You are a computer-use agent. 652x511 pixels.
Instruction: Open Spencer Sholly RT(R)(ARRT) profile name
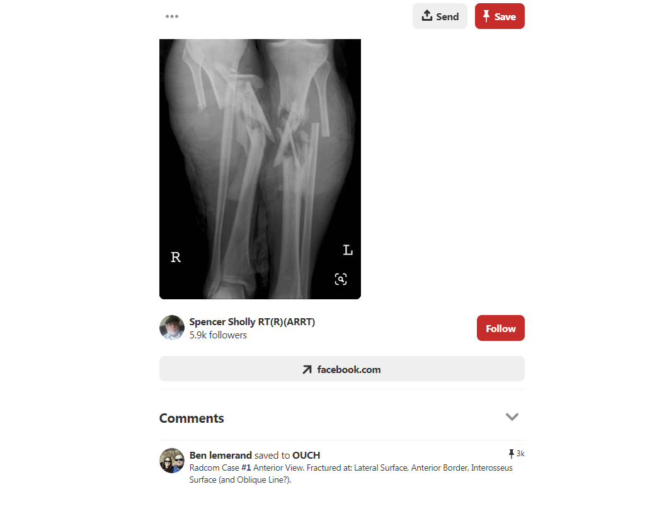point(252,322)
